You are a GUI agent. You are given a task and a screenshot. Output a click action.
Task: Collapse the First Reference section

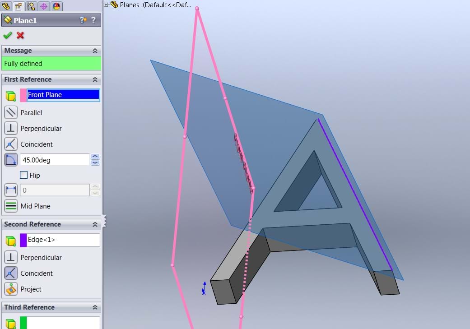tap(95, 79)
